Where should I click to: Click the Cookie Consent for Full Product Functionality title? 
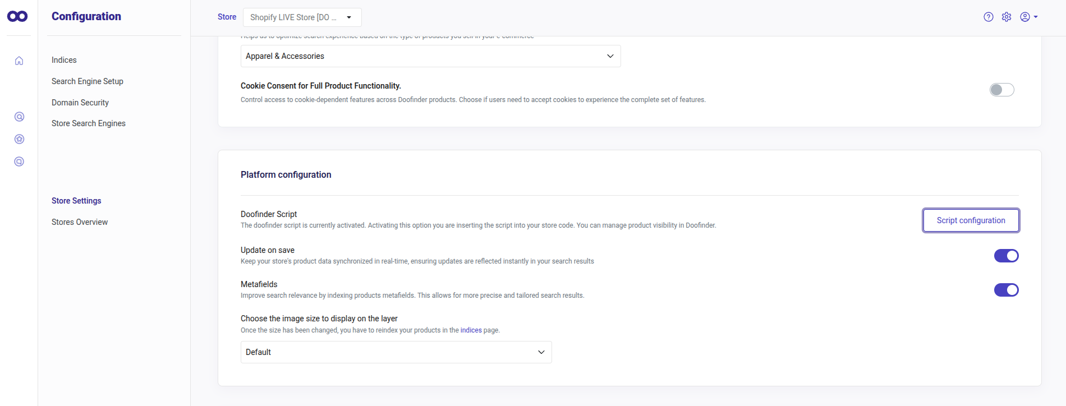tap(321, 86)
